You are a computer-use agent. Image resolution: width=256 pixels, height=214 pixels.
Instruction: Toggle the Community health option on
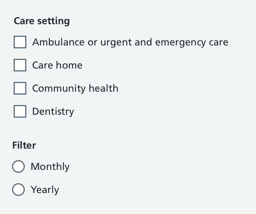click(20, 88)
